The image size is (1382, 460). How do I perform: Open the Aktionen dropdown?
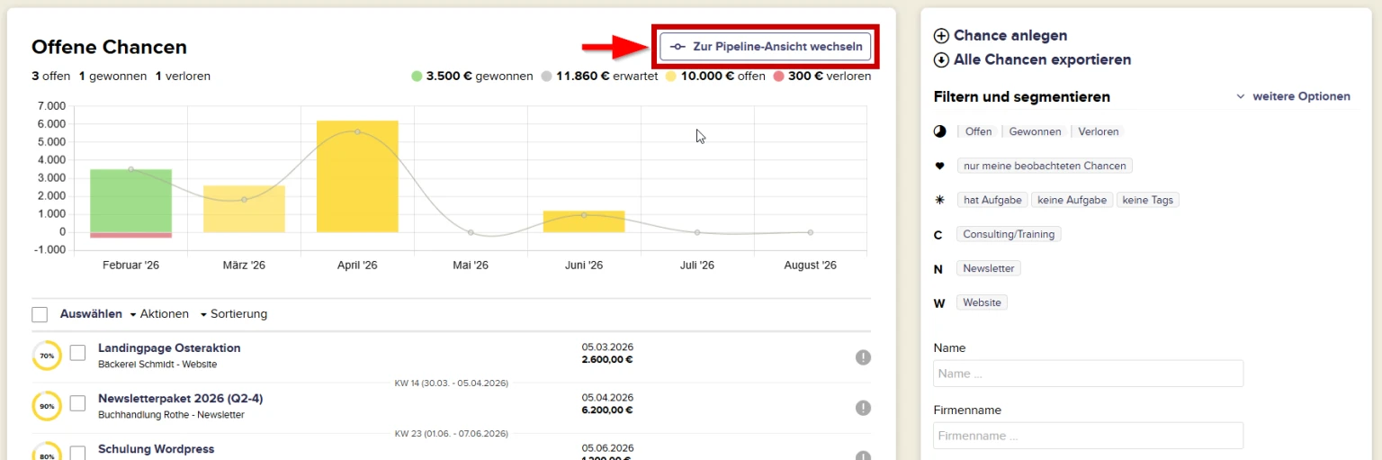(x=159, y=314)
